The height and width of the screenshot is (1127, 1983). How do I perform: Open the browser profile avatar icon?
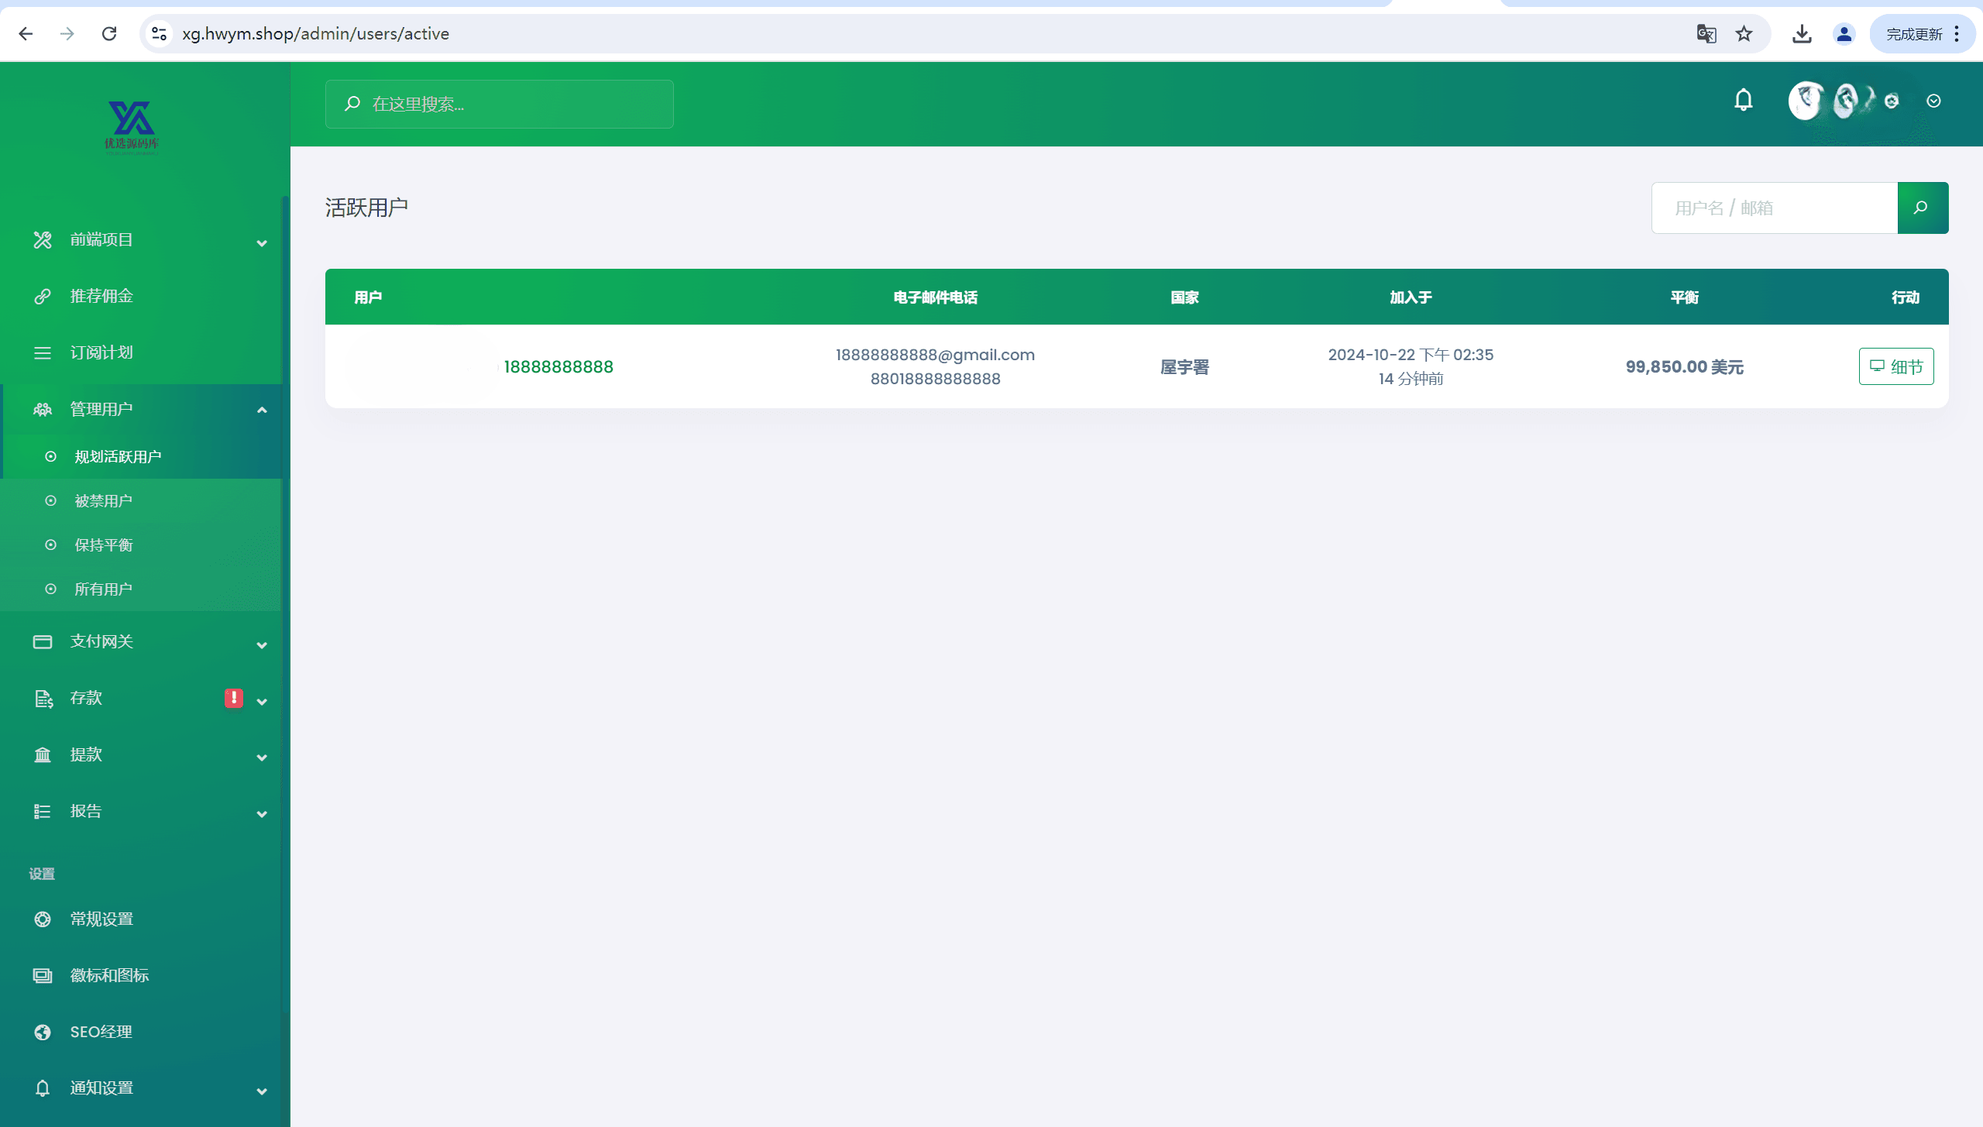pyautogui.click(x=1844, y=34)
